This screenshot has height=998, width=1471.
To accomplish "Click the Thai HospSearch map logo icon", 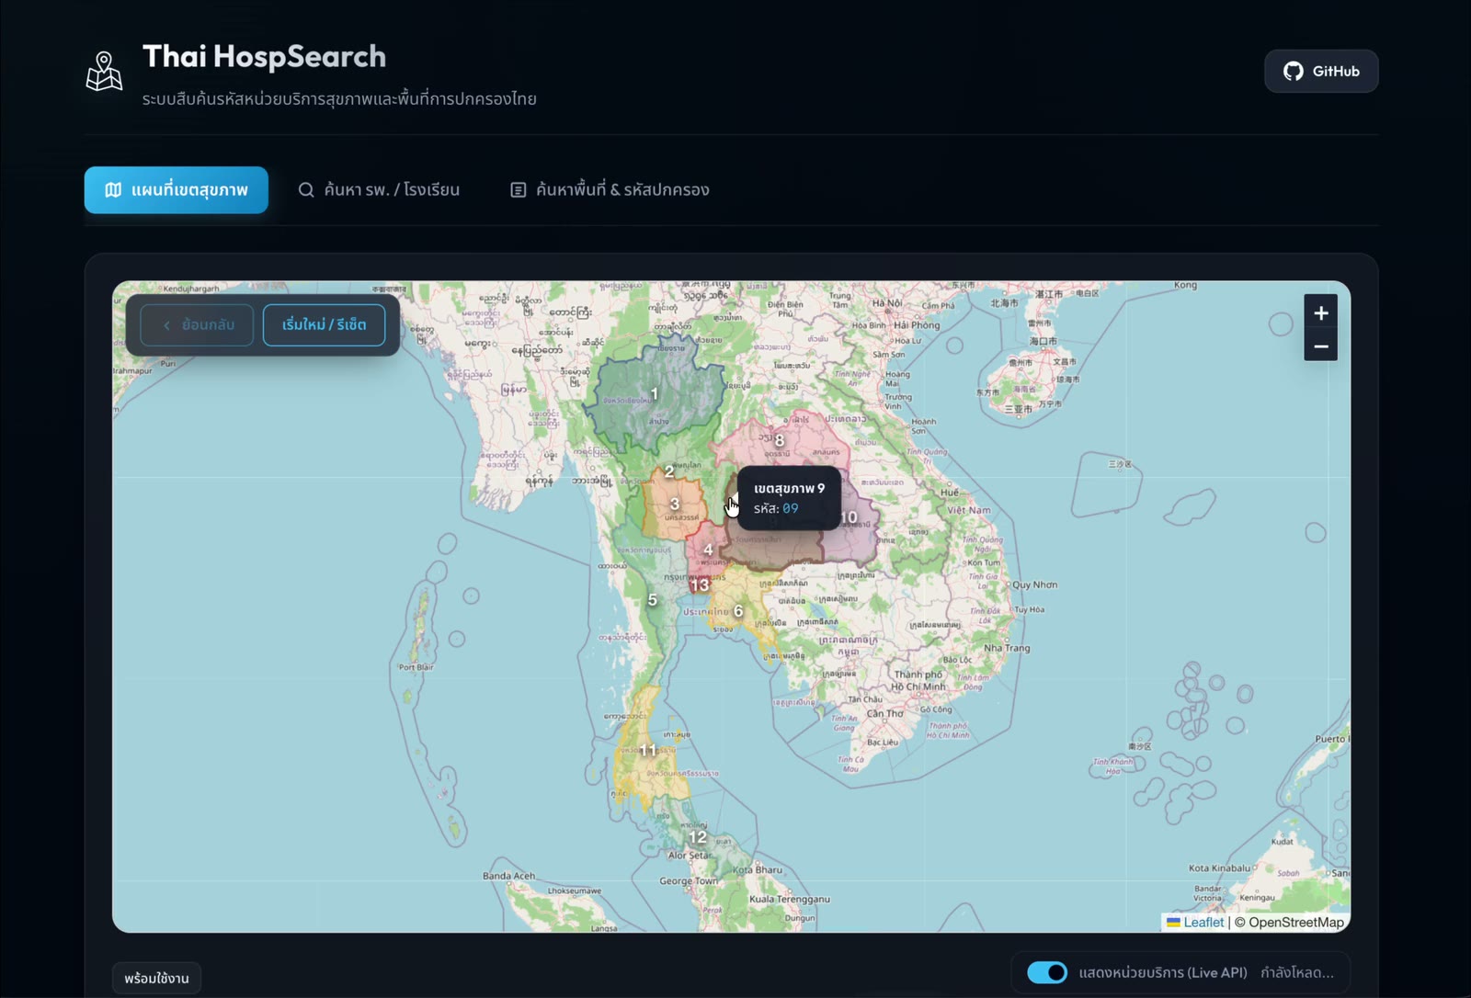I will pos(104,72).
